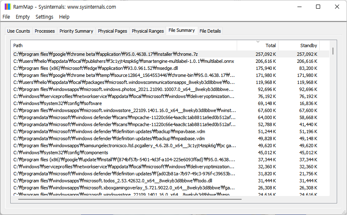Image resolution: width=347 pixels, height=215 pixels.
Task: Select the system32 config components row
Action: (171, 153)
